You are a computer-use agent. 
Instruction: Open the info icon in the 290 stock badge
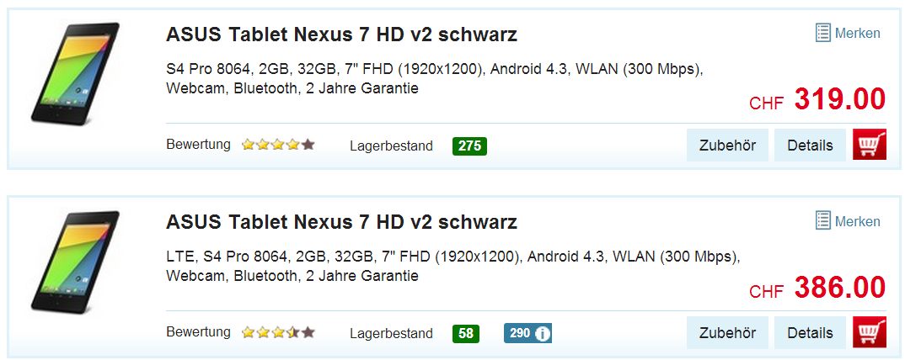pyautogui.click(x=542, y=333)
